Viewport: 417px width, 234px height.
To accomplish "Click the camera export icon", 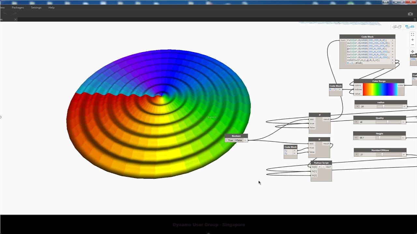I will [x=410, y=14].
